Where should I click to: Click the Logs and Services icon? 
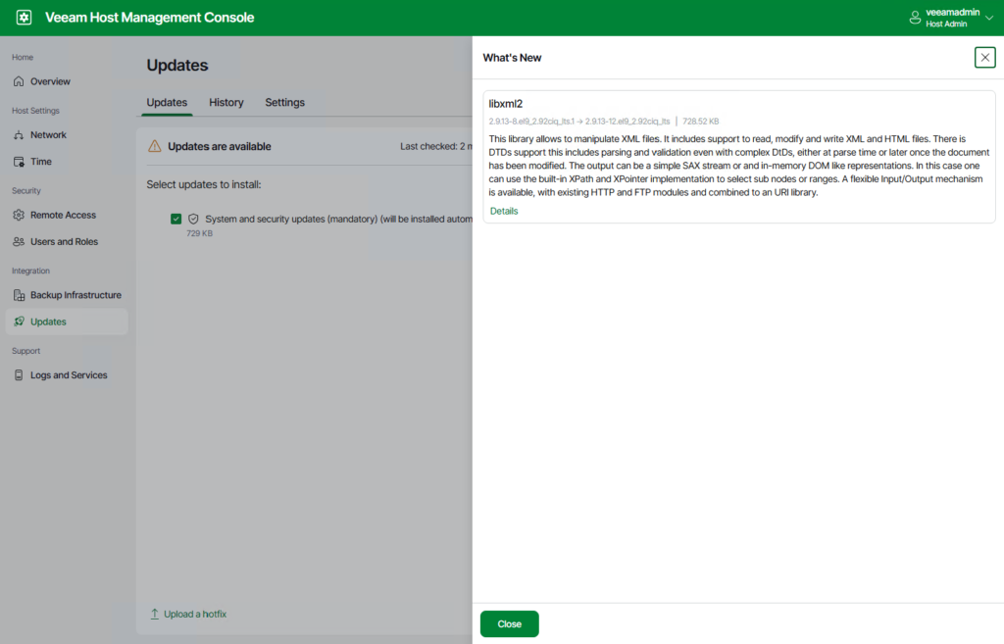tap(19, 375)
